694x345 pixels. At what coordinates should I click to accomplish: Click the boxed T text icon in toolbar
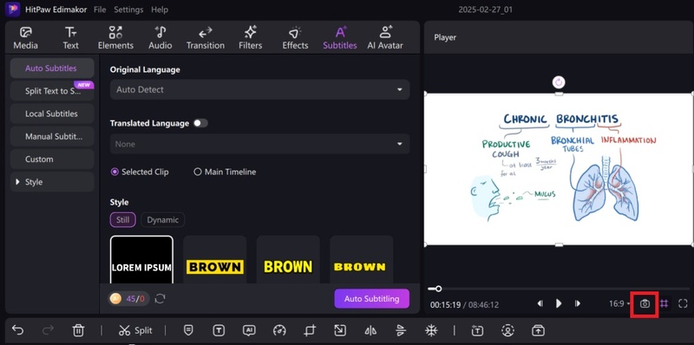(x=219, y=330)
